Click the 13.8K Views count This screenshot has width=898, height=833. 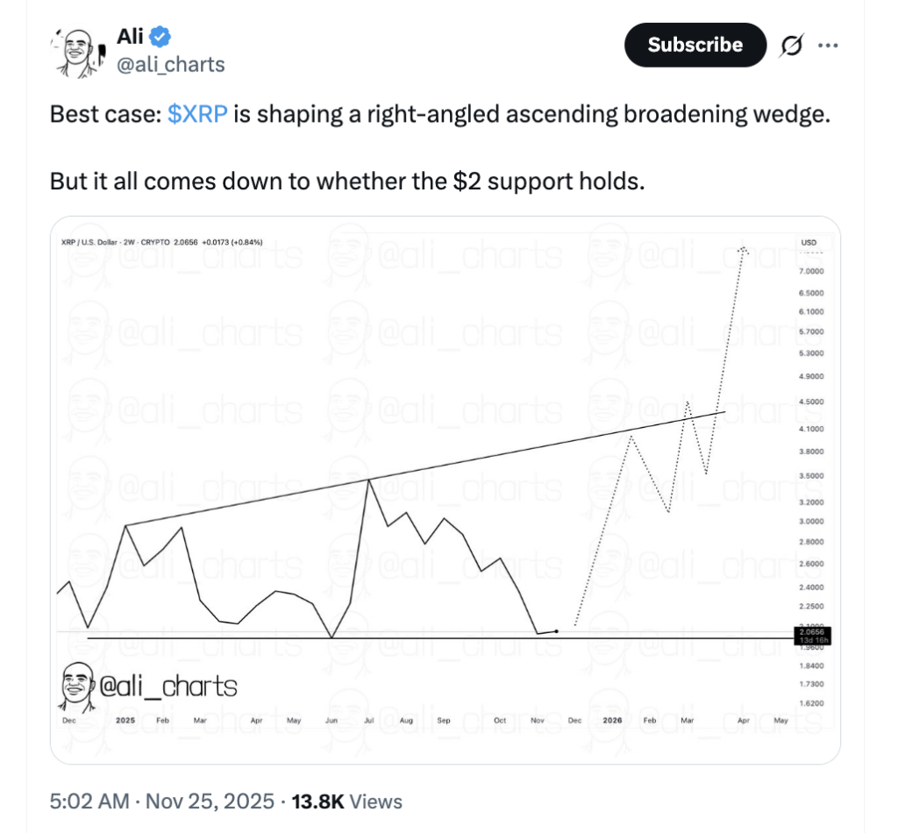coord(347,801)
